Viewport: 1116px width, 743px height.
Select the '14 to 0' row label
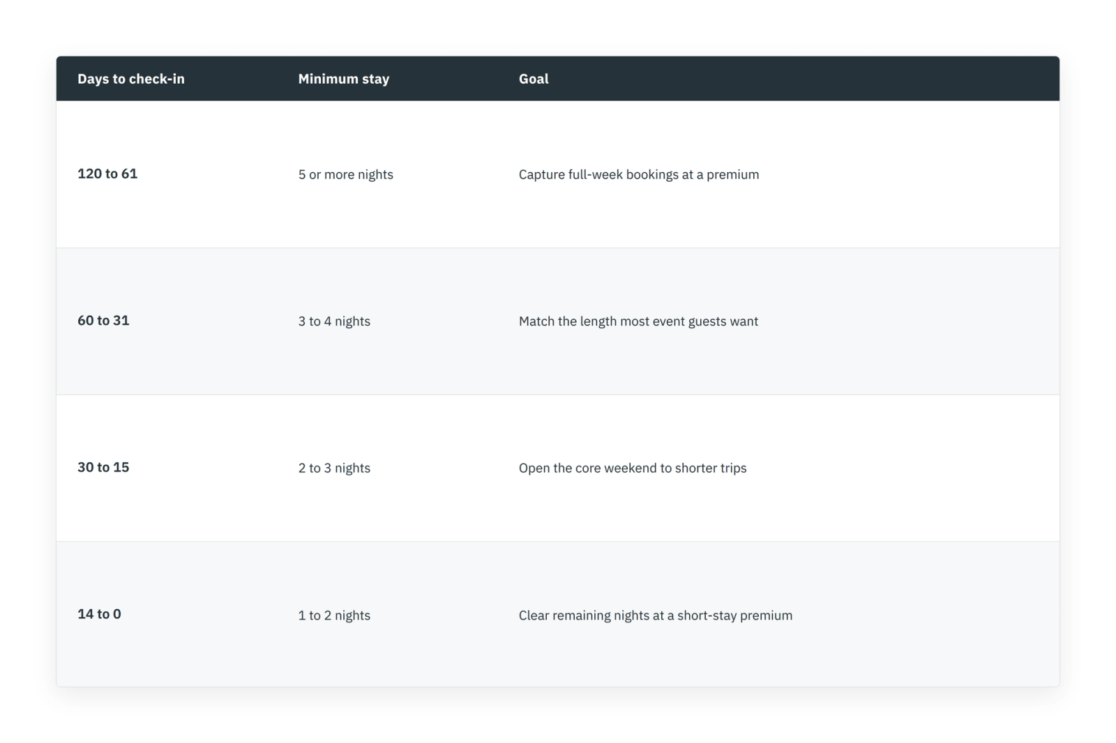[x=99, y=614]
